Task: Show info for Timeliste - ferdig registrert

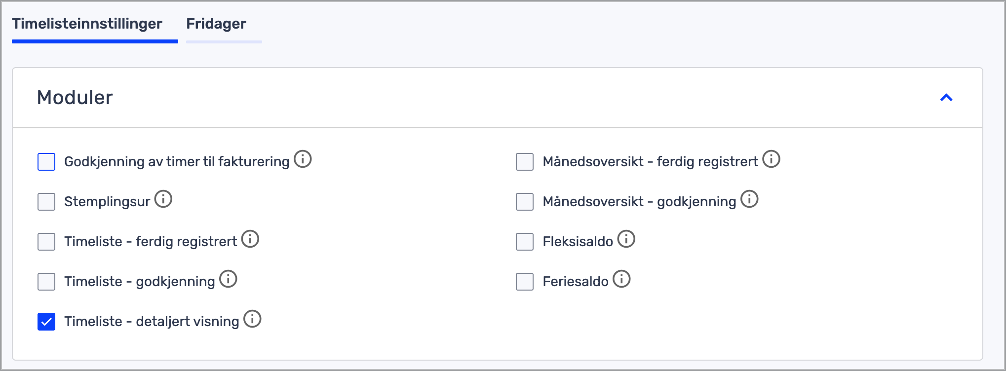Action: [250, 239]
